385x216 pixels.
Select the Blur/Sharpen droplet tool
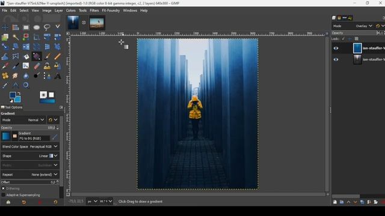26,76
